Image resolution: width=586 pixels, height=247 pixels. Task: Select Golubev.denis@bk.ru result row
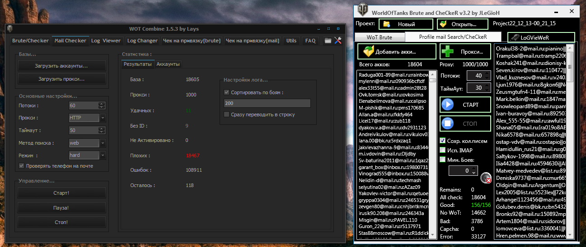click(530, 206)
